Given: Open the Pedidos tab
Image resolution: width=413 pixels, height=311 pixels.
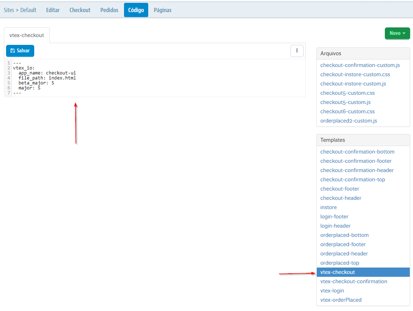Looking at the screenshot, I should (109, 10).
